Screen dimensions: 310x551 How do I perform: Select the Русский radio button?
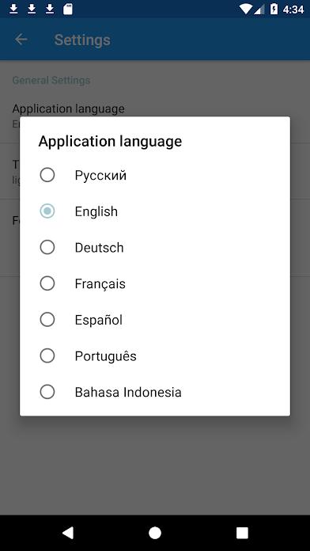click(x=47, y=175)
